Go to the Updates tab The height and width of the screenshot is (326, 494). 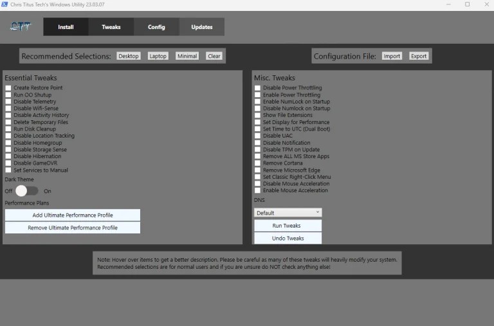202,27
